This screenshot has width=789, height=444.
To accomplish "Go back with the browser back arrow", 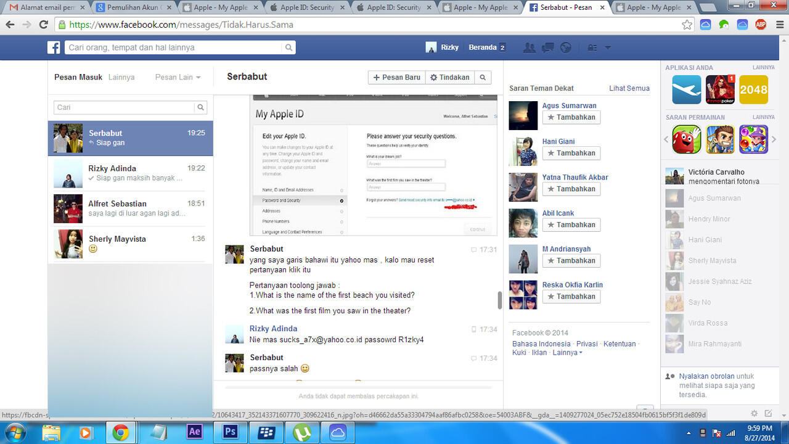I will tap(10, 25).
